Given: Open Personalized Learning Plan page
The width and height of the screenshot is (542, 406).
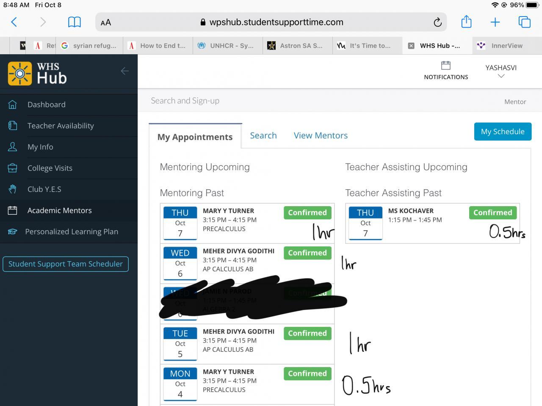Looking at the screenshot, I should [x=72, y=232].
